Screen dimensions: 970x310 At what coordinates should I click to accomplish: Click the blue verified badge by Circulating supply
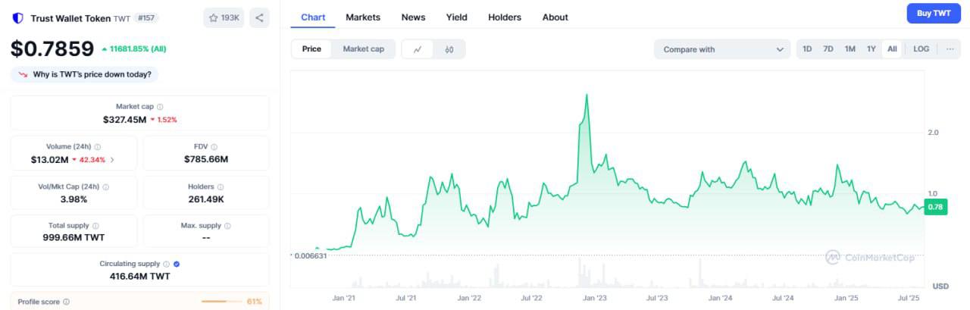point(177,264)
